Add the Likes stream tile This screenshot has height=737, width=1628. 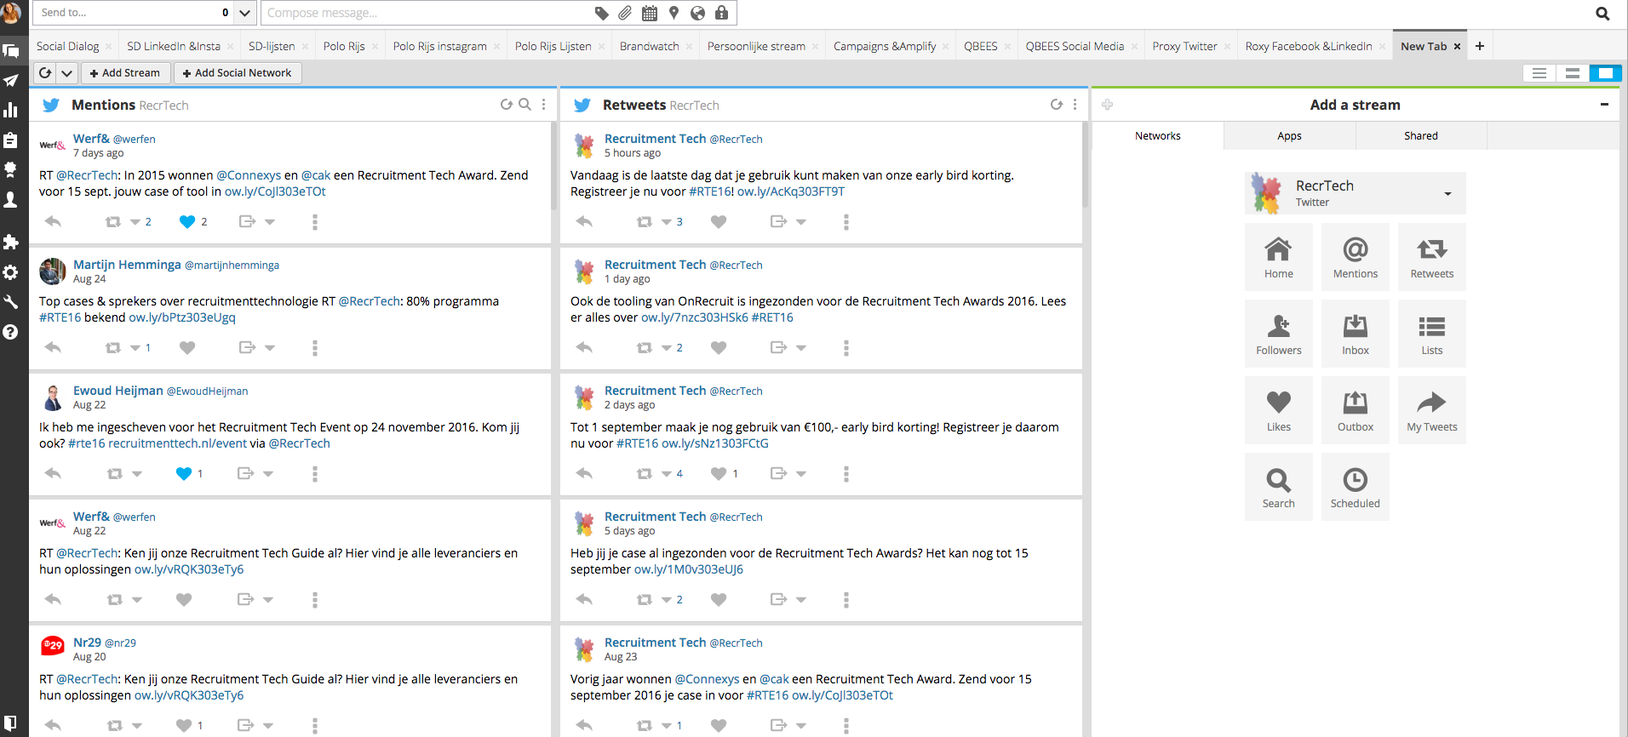pyautogui.click(x=1278, y=410)
